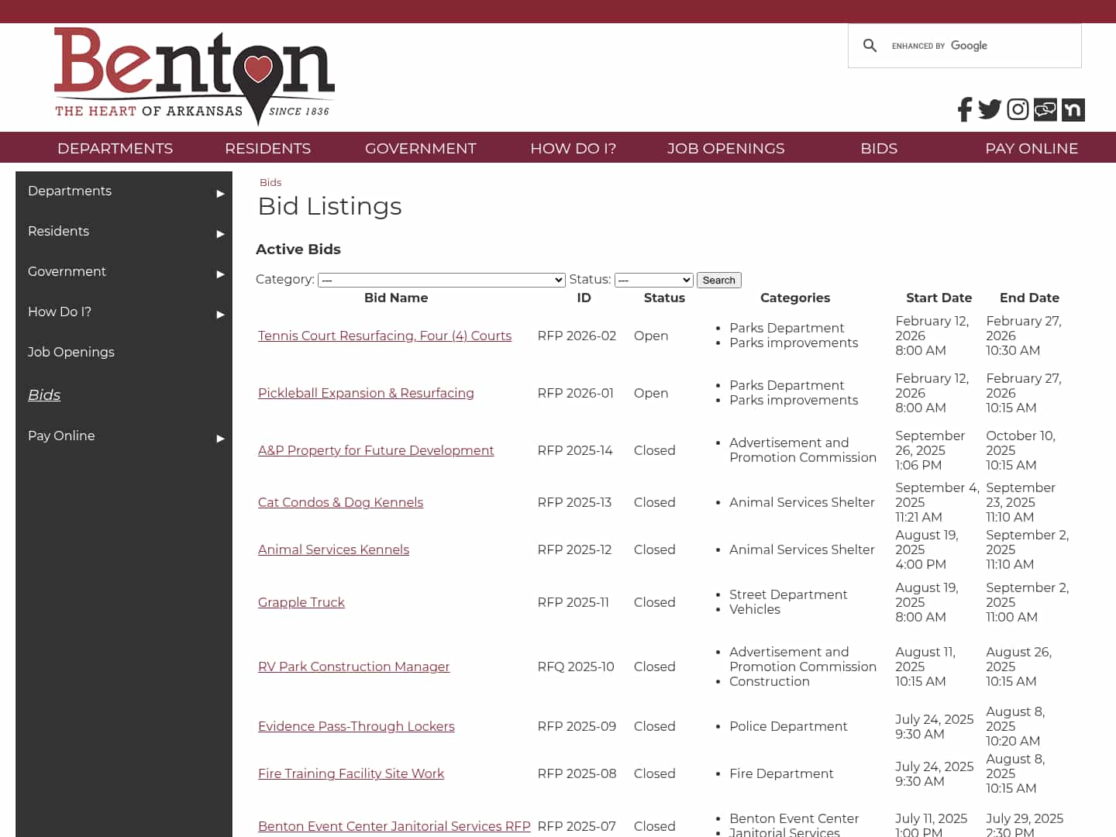Click the chat-link social icon beside Instagram

coord(1045,109)
